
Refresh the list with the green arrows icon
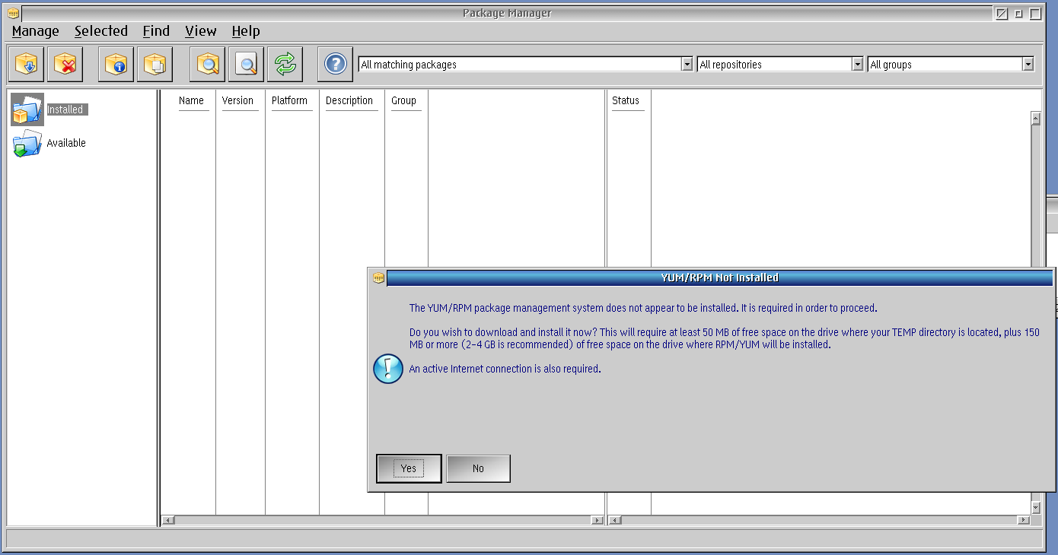tap(285, 64)
